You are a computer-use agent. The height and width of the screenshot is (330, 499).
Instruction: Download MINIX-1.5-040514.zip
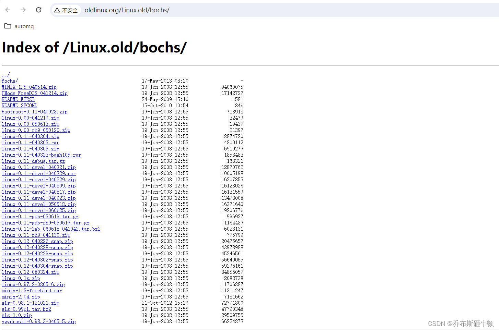(x=29, y=87)
